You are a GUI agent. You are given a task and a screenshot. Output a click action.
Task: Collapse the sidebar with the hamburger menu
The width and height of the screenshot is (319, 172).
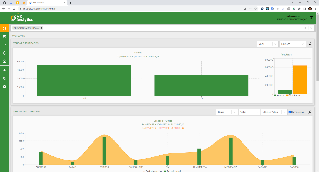click(4, 18)
